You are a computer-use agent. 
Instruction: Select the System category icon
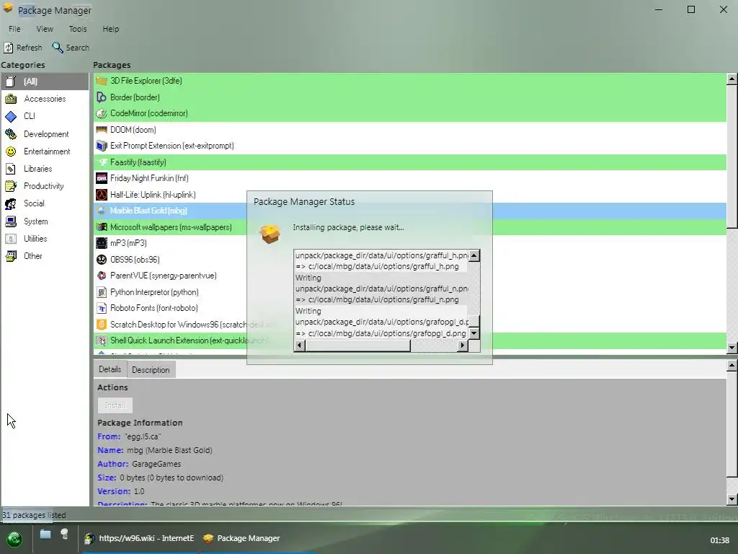click(x=11, y=221)
